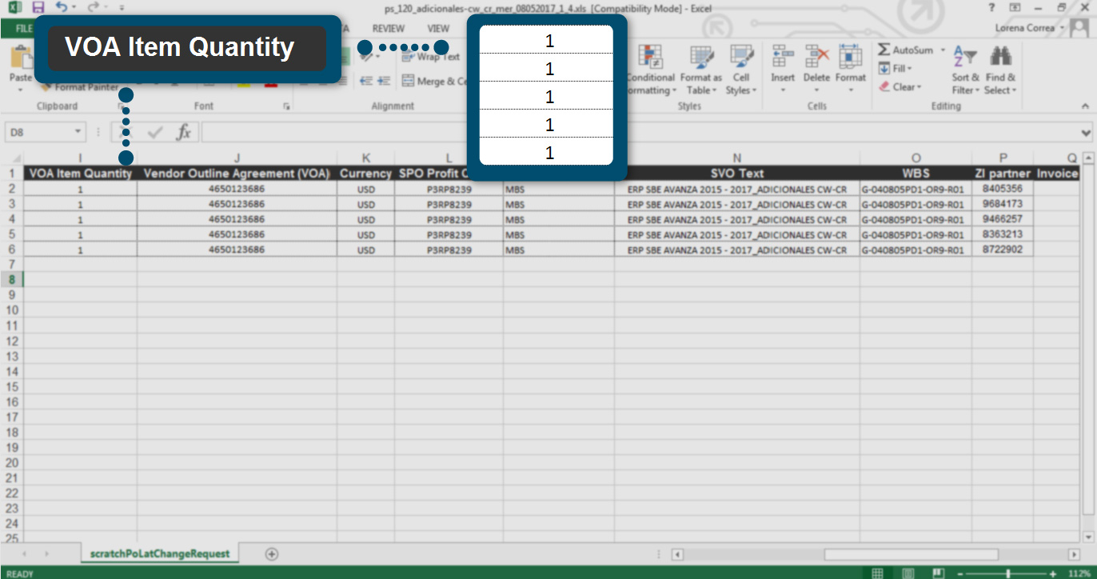Screen dimensions: 1097x579
Task: Open the REVIEW ribbon tab
Action: tap(388, 28)
